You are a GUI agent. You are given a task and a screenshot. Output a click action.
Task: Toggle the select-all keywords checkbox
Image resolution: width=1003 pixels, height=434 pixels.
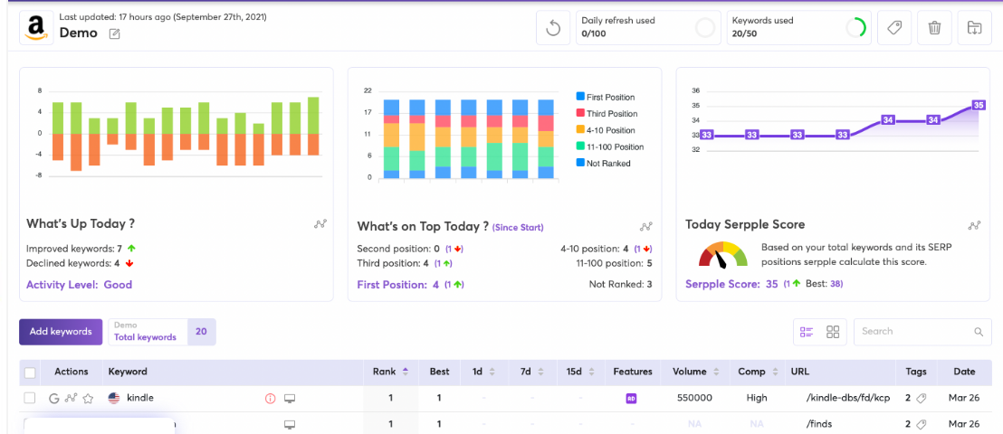pyautogui.click(x=30, y=372)
